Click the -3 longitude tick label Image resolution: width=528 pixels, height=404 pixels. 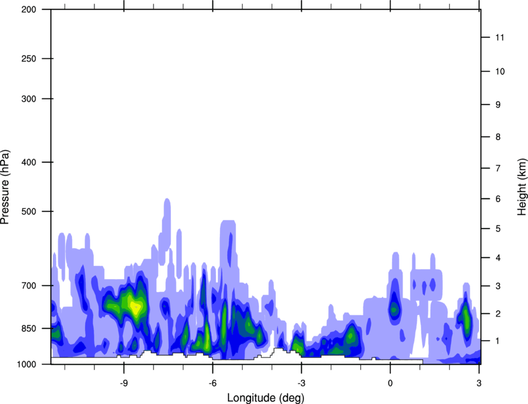301,383
